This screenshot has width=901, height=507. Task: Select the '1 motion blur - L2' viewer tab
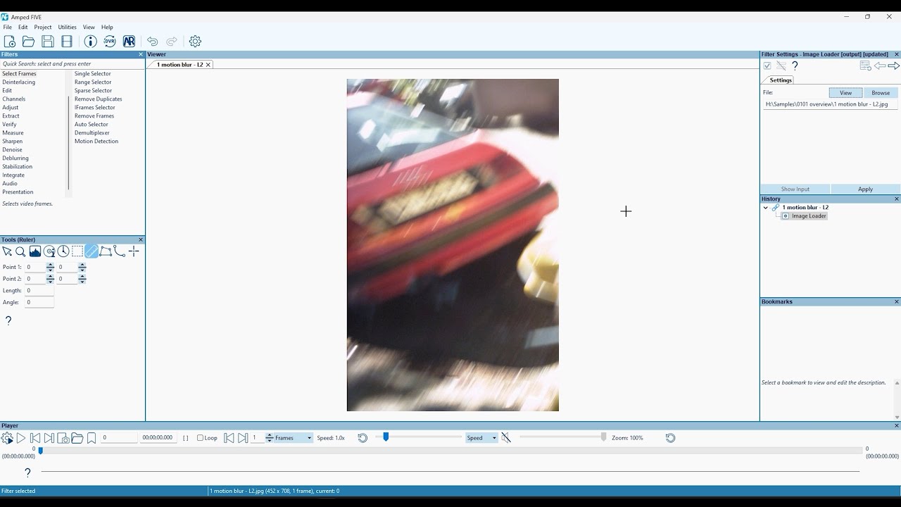(x=179, y=65)
